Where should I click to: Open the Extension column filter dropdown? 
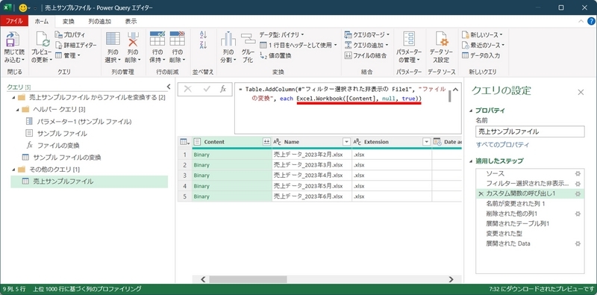click(x=426, y=142)
